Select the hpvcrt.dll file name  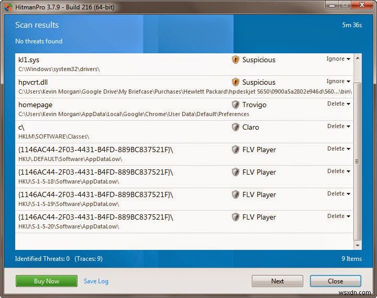33,83
